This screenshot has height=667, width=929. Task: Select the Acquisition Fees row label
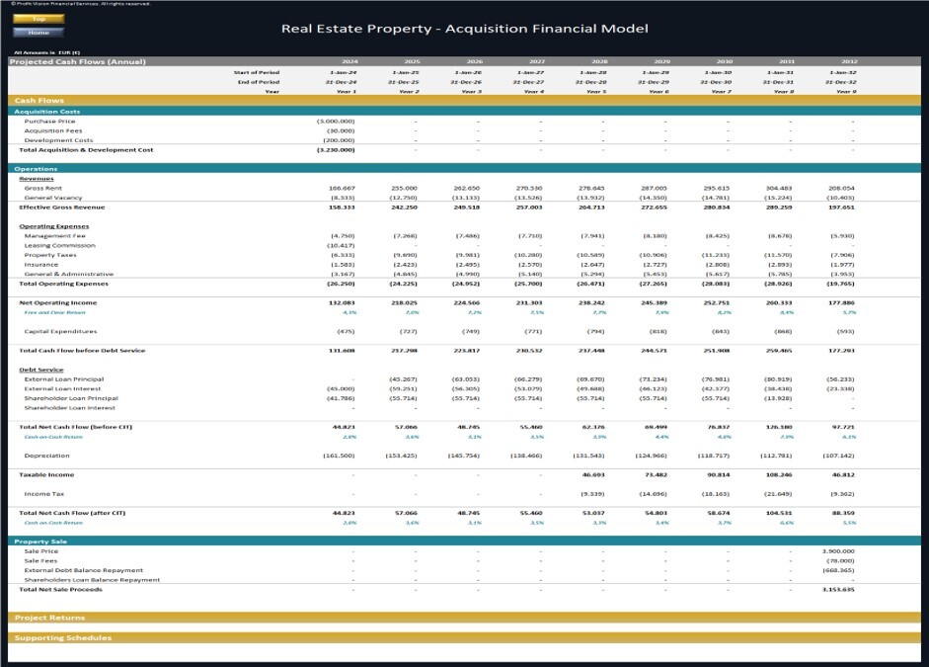53,131
